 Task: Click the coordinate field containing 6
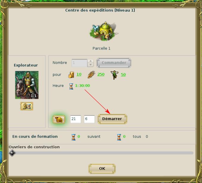89,119
